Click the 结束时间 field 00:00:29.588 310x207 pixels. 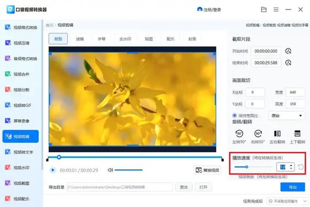tap(266, 63)
